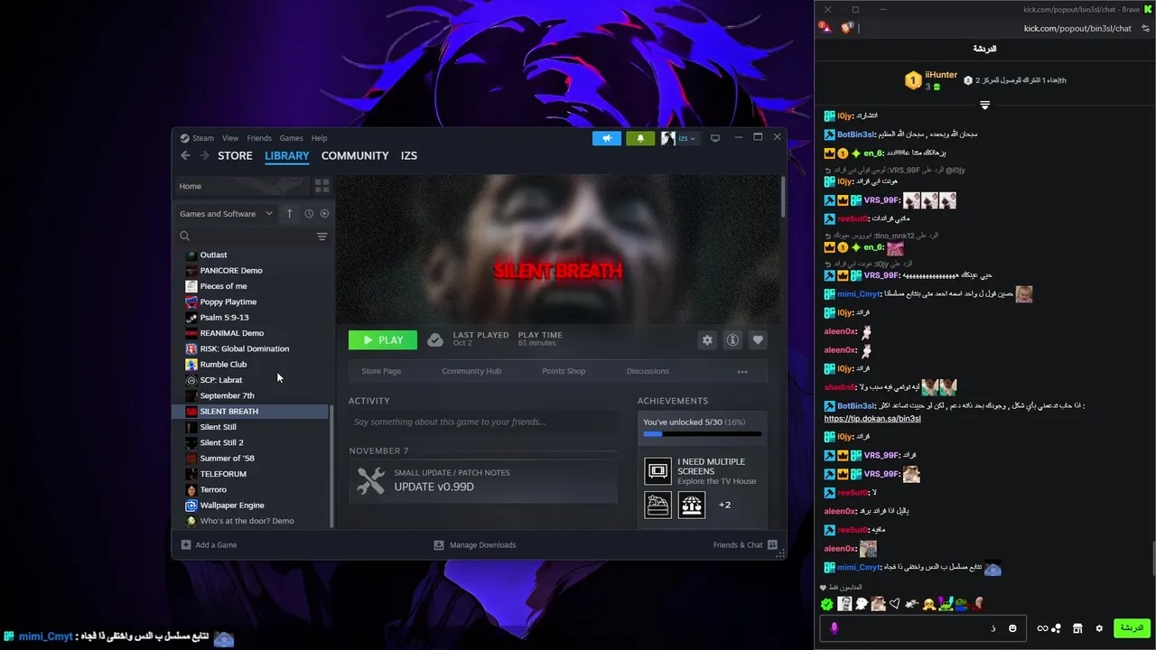Open advanced filter options icon

click(x=322, y=237)
